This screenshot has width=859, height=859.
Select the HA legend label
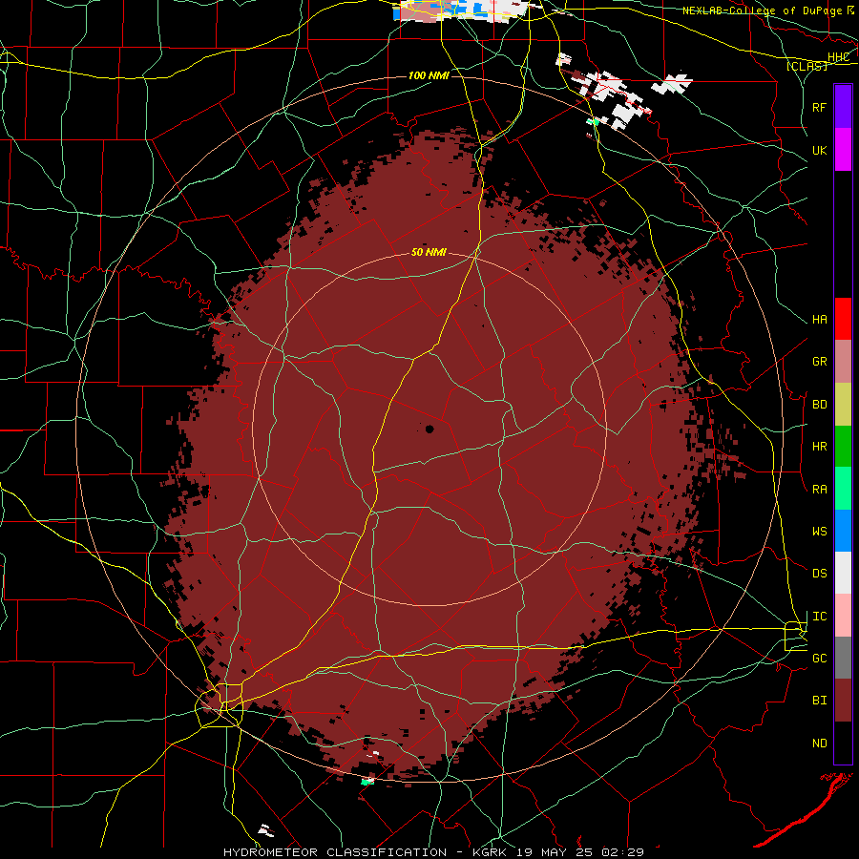[819, 319]
